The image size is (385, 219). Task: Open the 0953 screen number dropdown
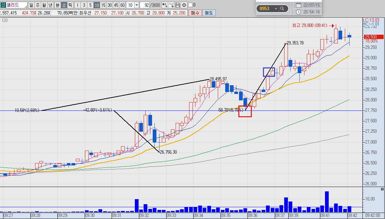(276, 9)
